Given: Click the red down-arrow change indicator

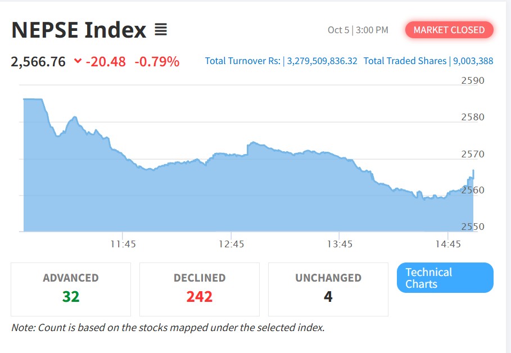Looking at the screenshot, I should [x=78, y=61].
